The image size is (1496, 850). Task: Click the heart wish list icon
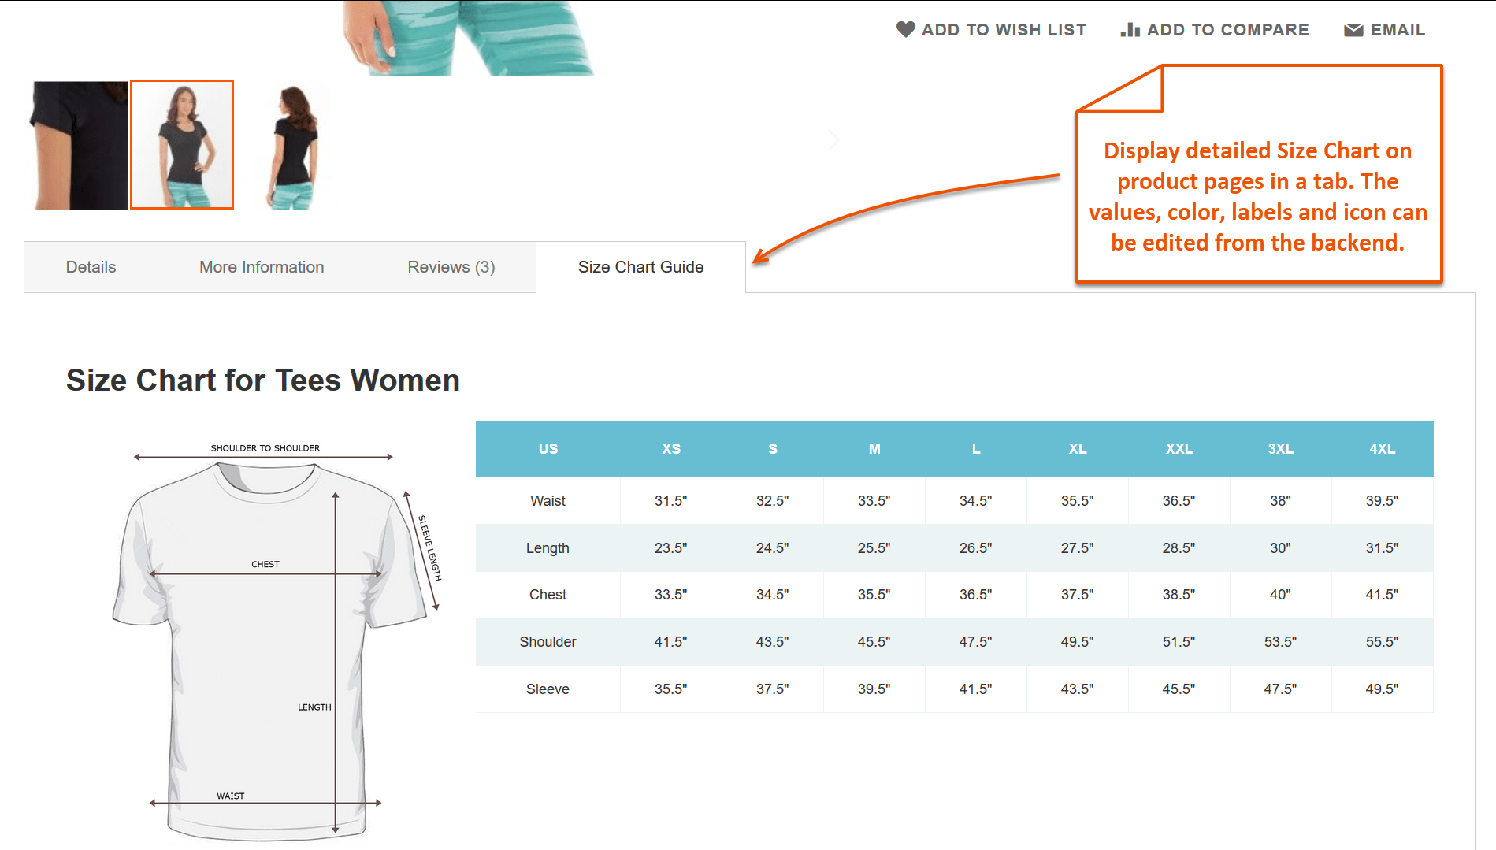pyautogui.click(x=906, y=29)
